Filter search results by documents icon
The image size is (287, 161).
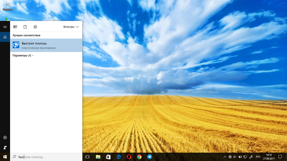tap(25, 27)
